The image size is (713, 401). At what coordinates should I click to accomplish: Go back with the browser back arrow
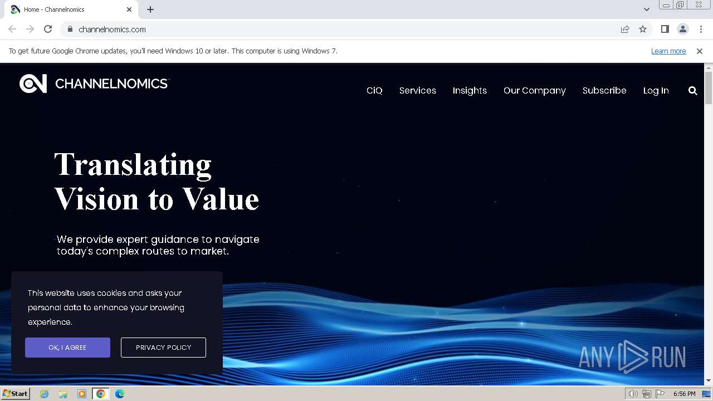pos(12,29)
